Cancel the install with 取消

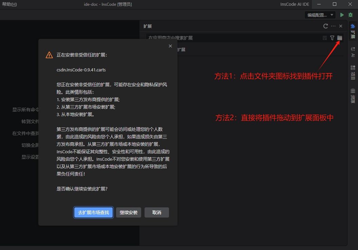(157, 212)
